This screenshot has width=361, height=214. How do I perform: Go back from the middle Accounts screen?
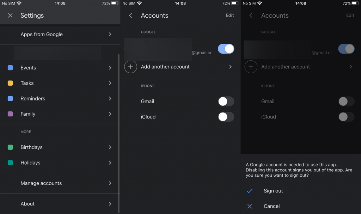(x=130, y=16)
